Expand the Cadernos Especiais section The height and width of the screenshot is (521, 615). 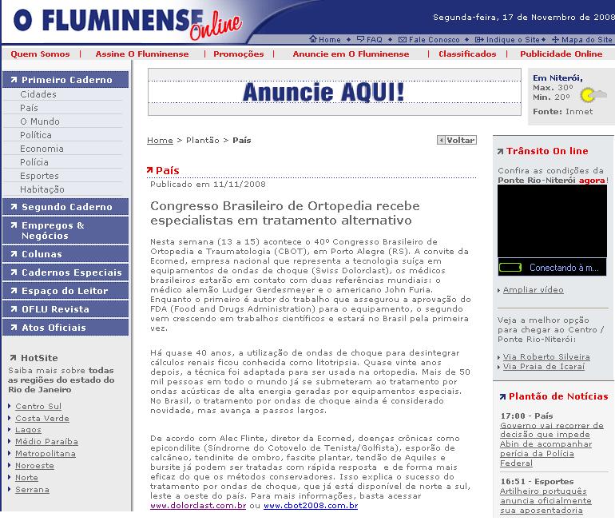[71, 272]
